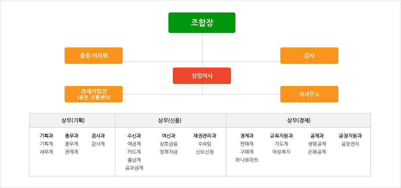Select the 총회 이사회 orange box
Screen dimensions: 401x188
pyautogui.click(x=93, y=55)
